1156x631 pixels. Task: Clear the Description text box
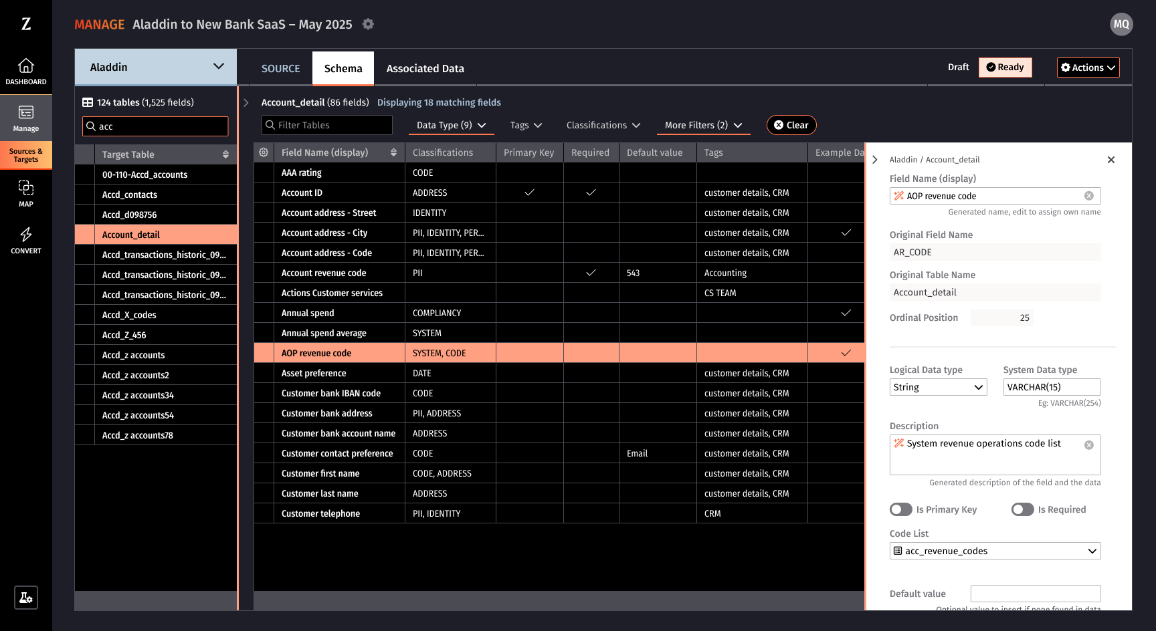point(1089,445)
